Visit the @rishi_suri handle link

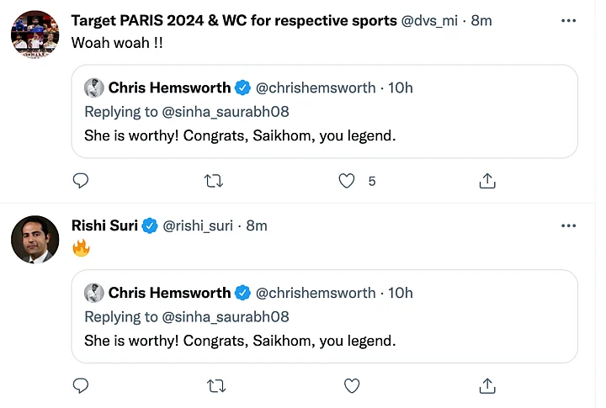198,225
